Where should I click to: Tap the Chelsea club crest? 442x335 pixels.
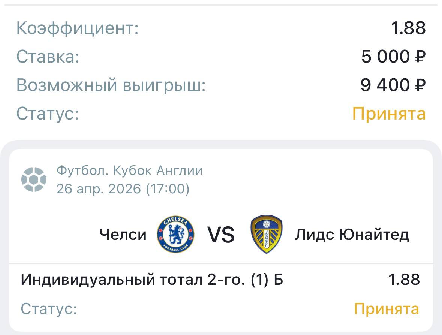(x=175, y=235)
